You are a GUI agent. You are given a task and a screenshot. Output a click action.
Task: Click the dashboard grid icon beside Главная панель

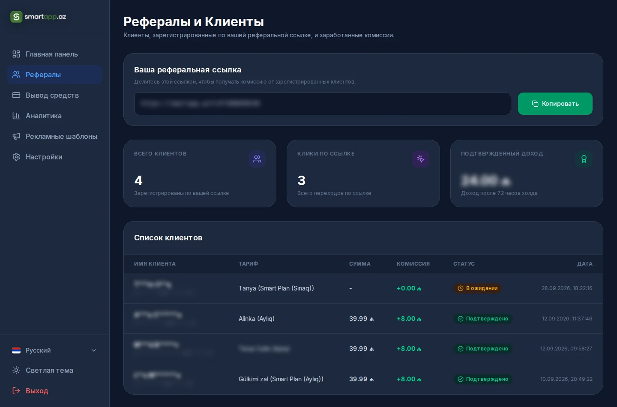tap(16, 54)
